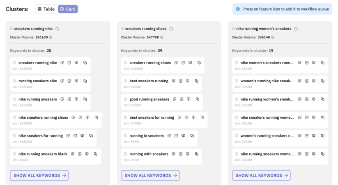Click the "nike sneakers running shoes" keyword
Screen dimensions: 338x185
43,117
